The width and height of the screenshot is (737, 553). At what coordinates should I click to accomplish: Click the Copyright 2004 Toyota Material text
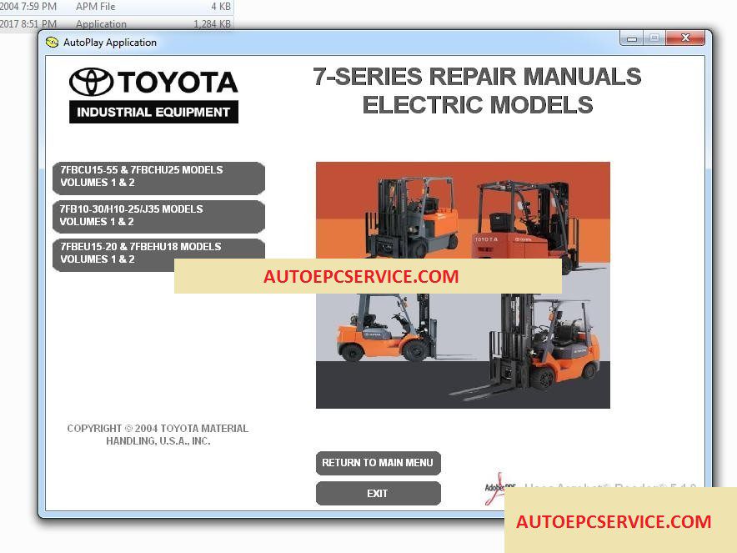coord(158,435)
